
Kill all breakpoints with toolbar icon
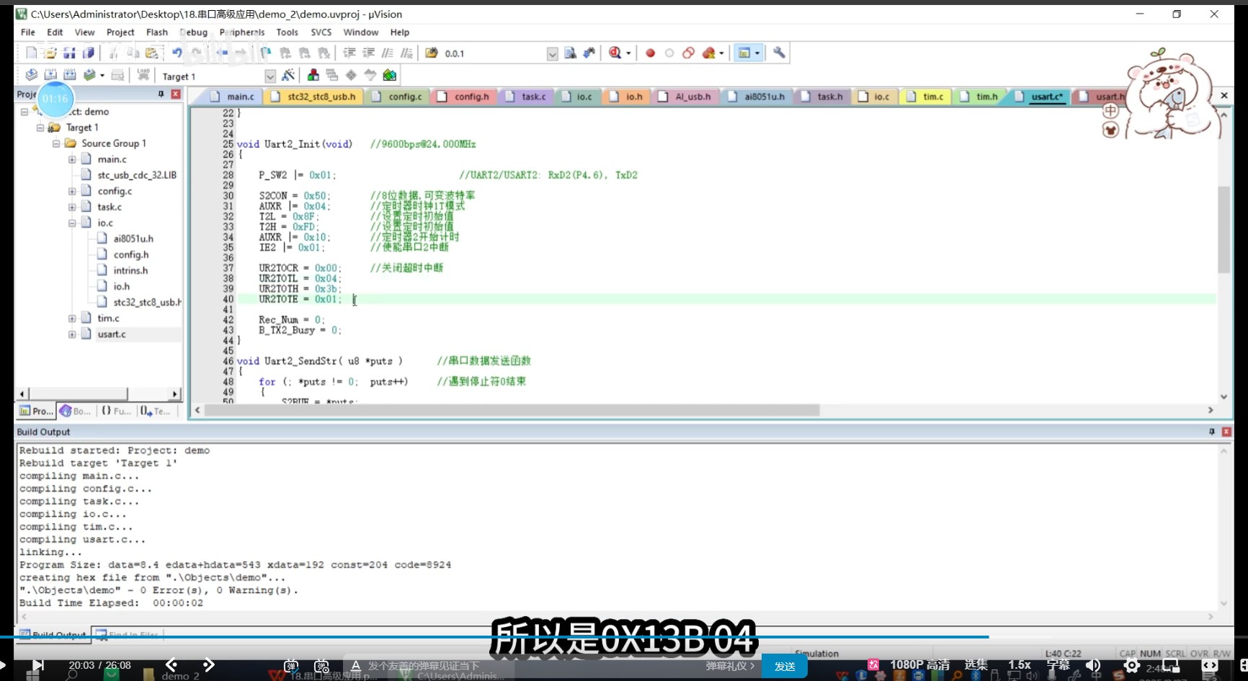click(x=708, y=53)
